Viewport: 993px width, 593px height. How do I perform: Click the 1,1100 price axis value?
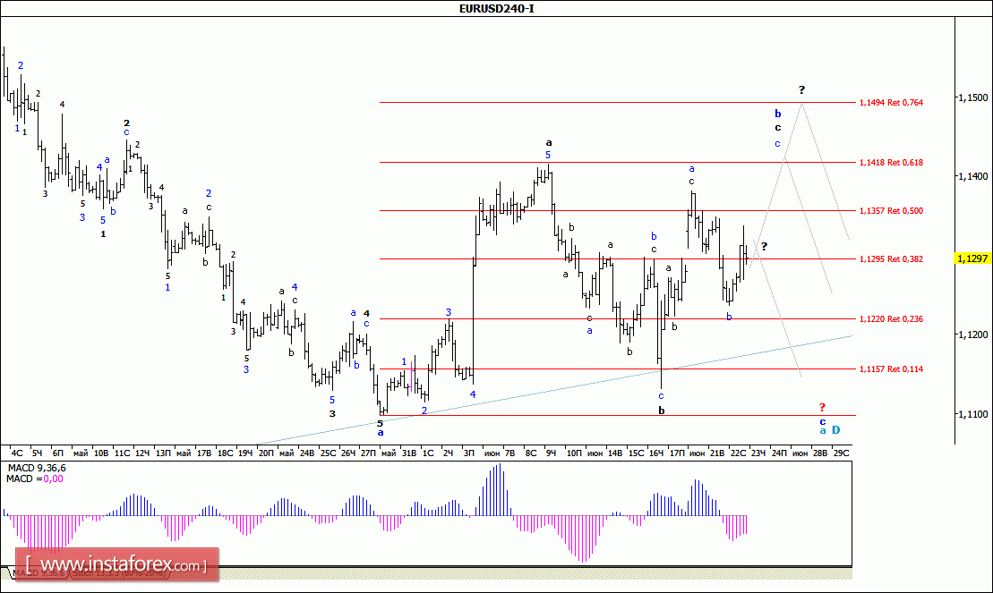972,414
